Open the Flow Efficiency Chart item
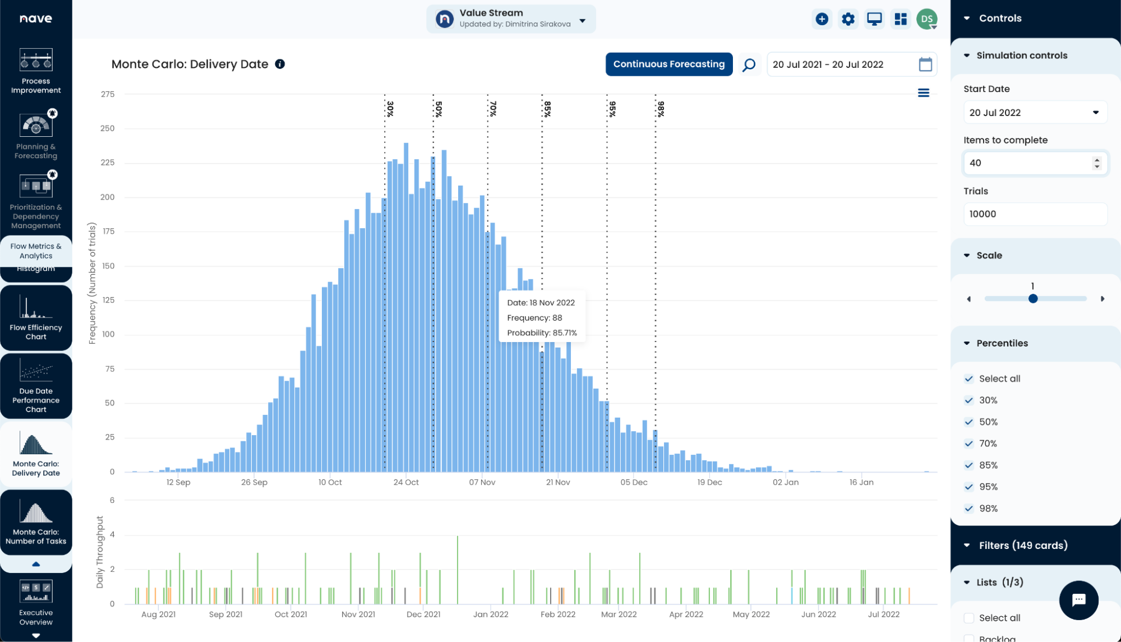The width and height of the screenshot is (1121, 642). tap(36, 318)
